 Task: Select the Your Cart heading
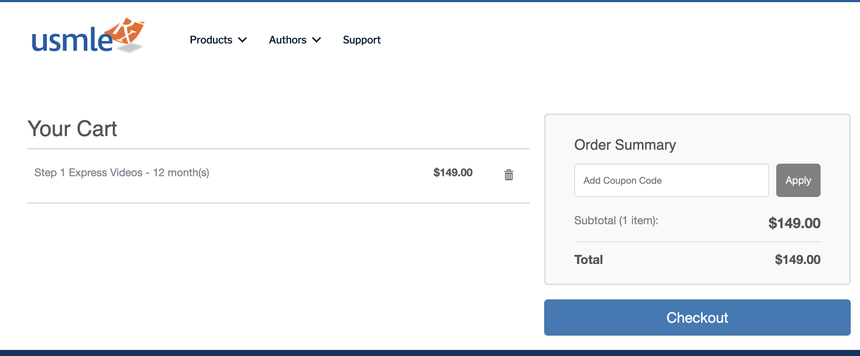tap(72, 128)
